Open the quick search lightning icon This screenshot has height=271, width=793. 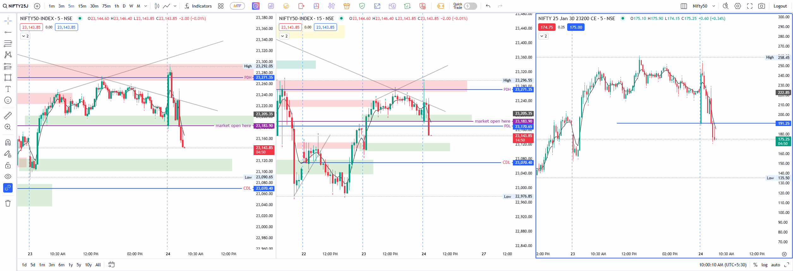click(x=726, y=6)
